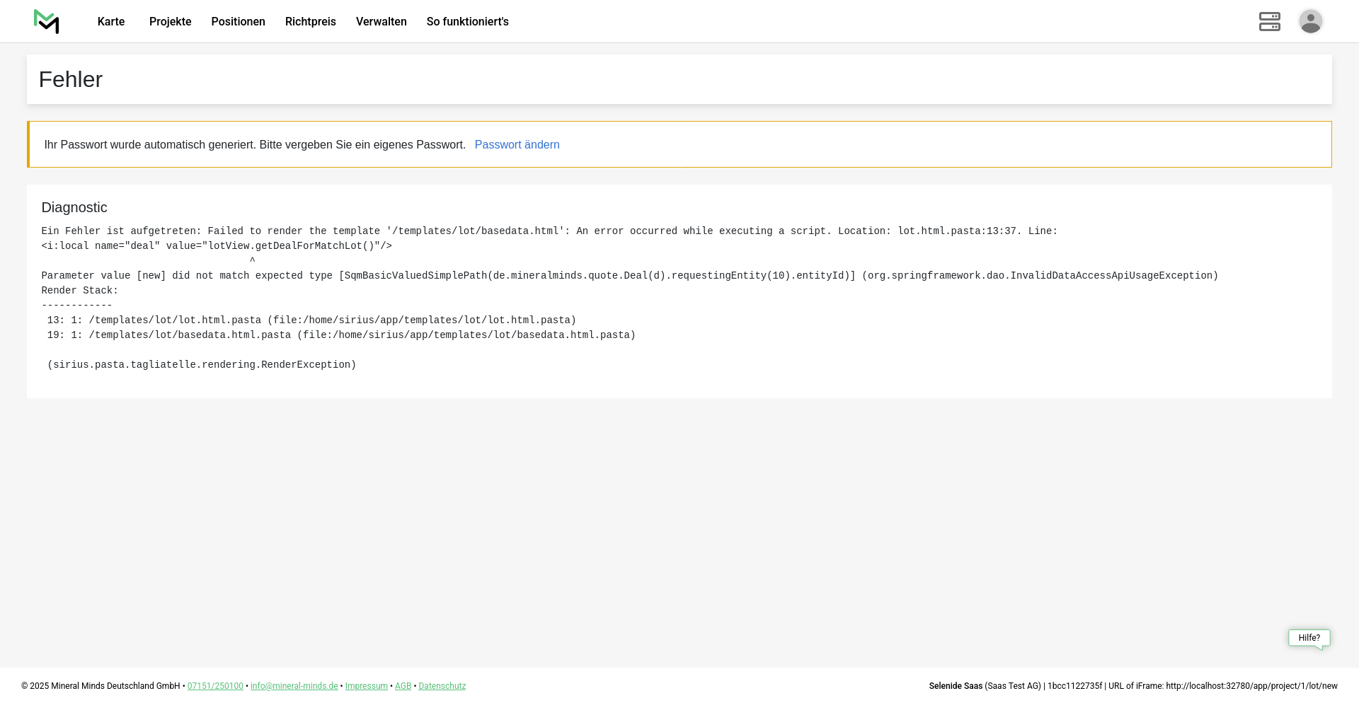This screenshot has width=1359, height=703.
Task: Open the Hilfe? help bubble
Action: [x=1309, y=638]
